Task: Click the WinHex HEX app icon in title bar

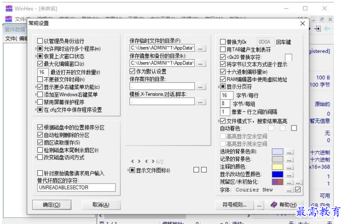Action: coord(9,8)
